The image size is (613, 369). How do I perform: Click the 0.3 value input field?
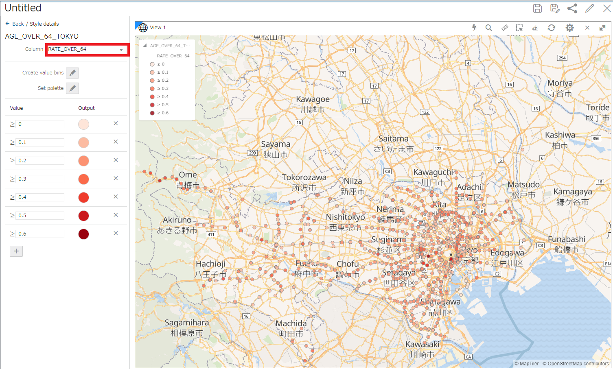click(x=40, y=179)
